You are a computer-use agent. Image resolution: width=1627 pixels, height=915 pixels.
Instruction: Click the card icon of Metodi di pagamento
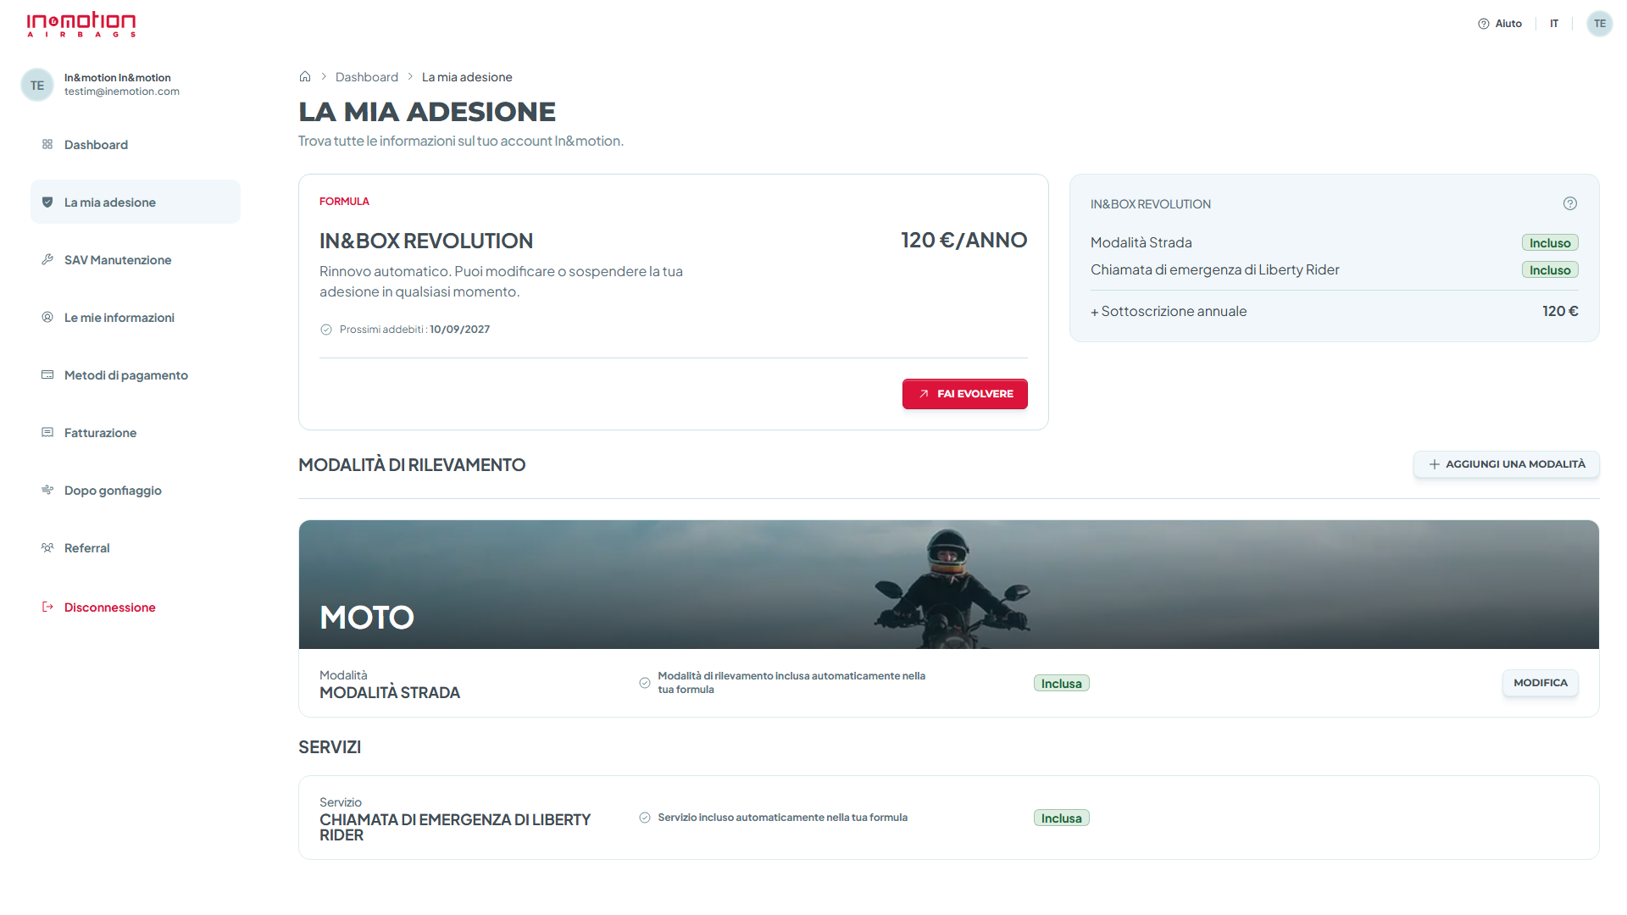pyautogui.click(x=47, y=374)
